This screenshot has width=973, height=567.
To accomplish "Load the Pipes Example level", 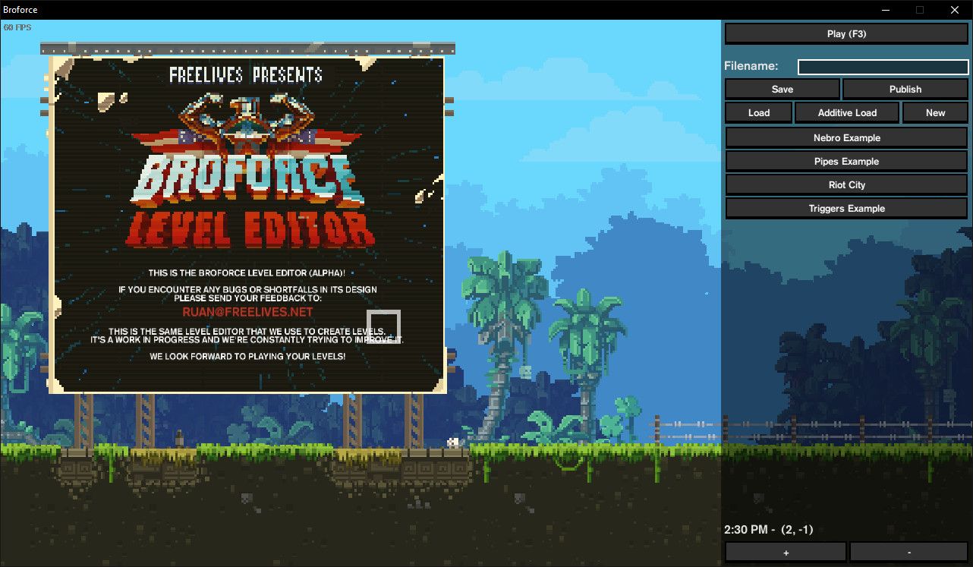I will [846, 162].
